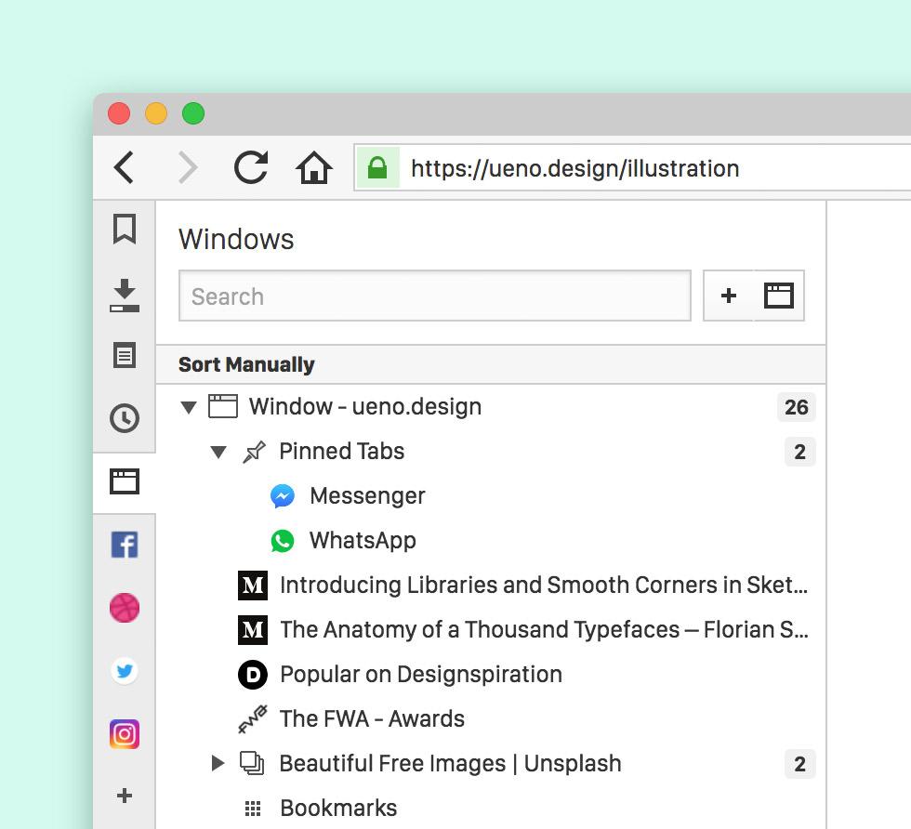This screenshot has height=829, width=911.
Task: Click the FWA favicon
Action: tap(253, 719)
